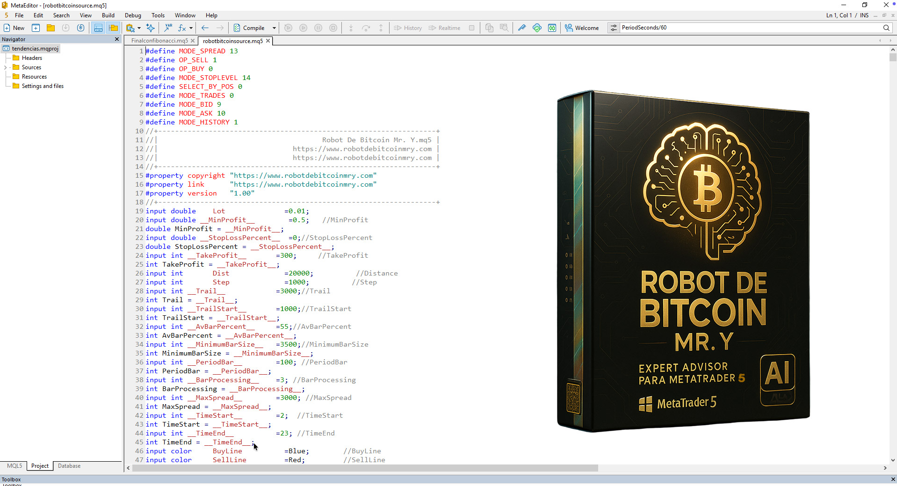Open the fx functions dropdown arrow
The image size is (897, 486).
191,28
